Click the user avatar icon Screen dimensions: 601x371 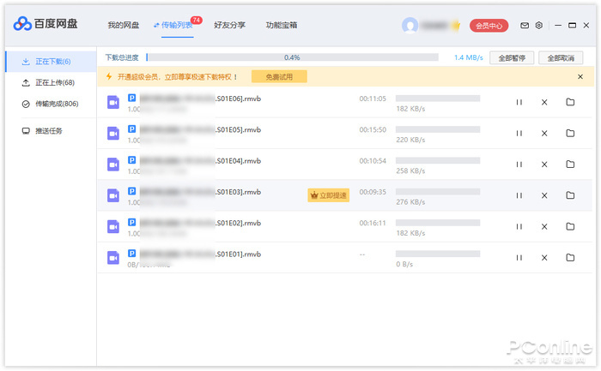[x=410, y=26]
